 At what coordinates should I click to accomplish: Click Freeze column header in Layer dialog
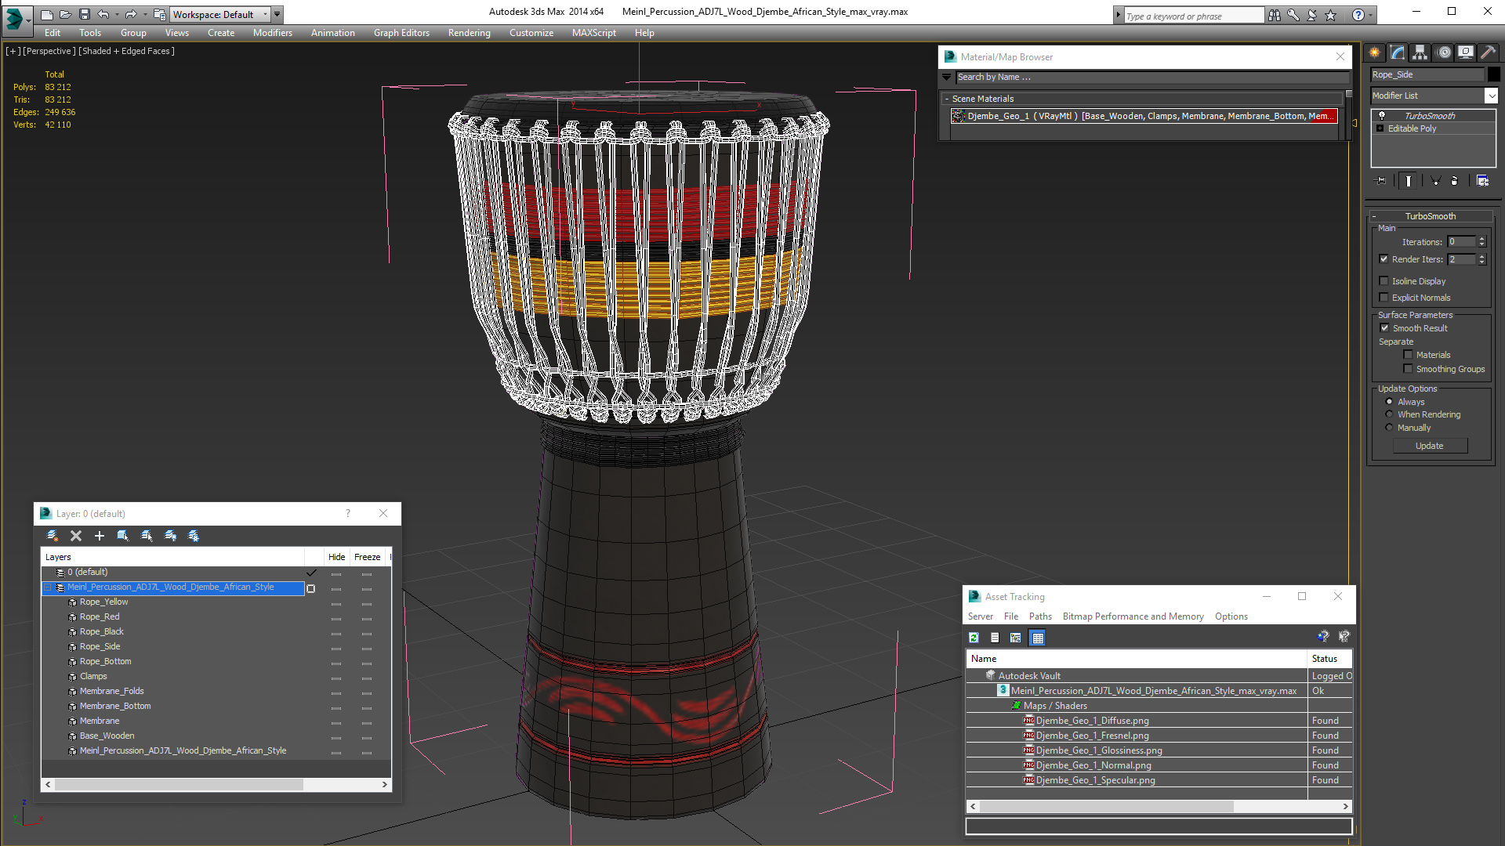pos(367,557)
